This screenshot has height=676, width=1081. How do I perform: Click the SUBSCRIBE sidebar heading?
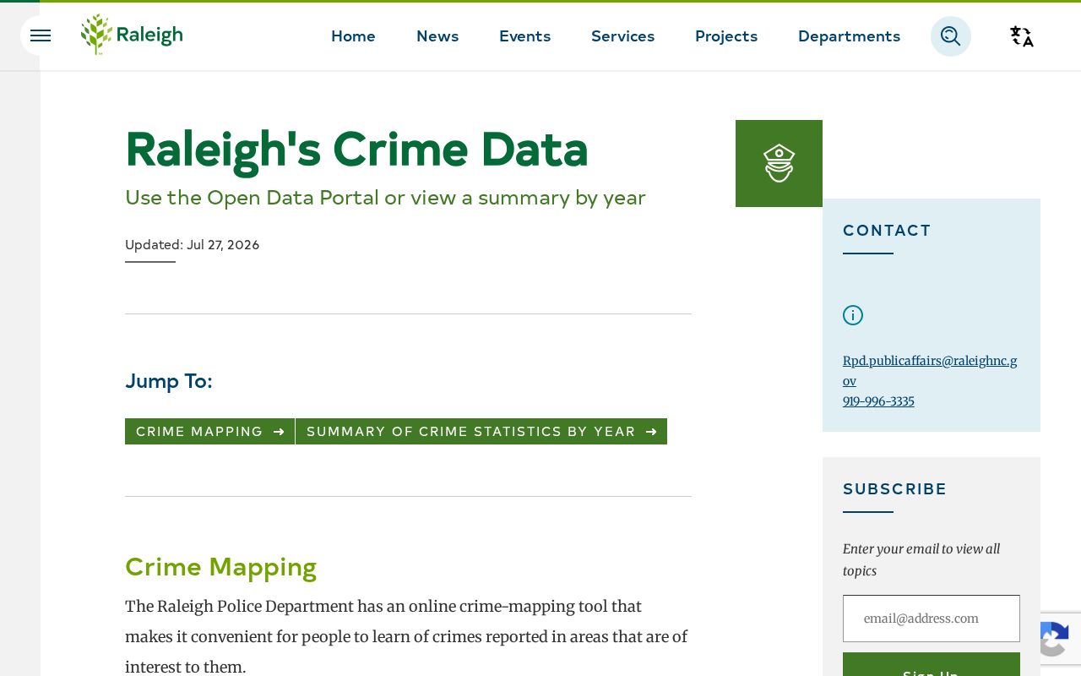(x=895, y=489)
